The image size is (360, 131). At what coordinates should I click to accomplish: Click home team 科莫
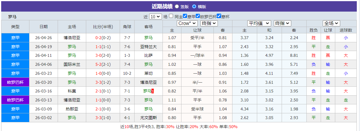click(72, 91)
